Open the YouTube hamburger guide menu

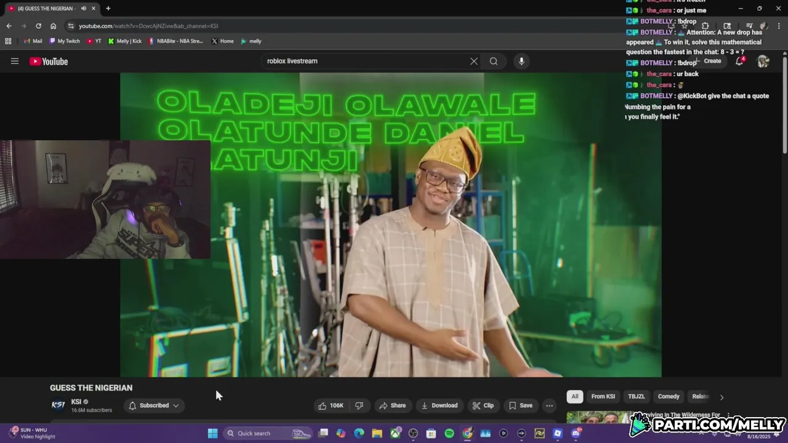click(15, 61)
